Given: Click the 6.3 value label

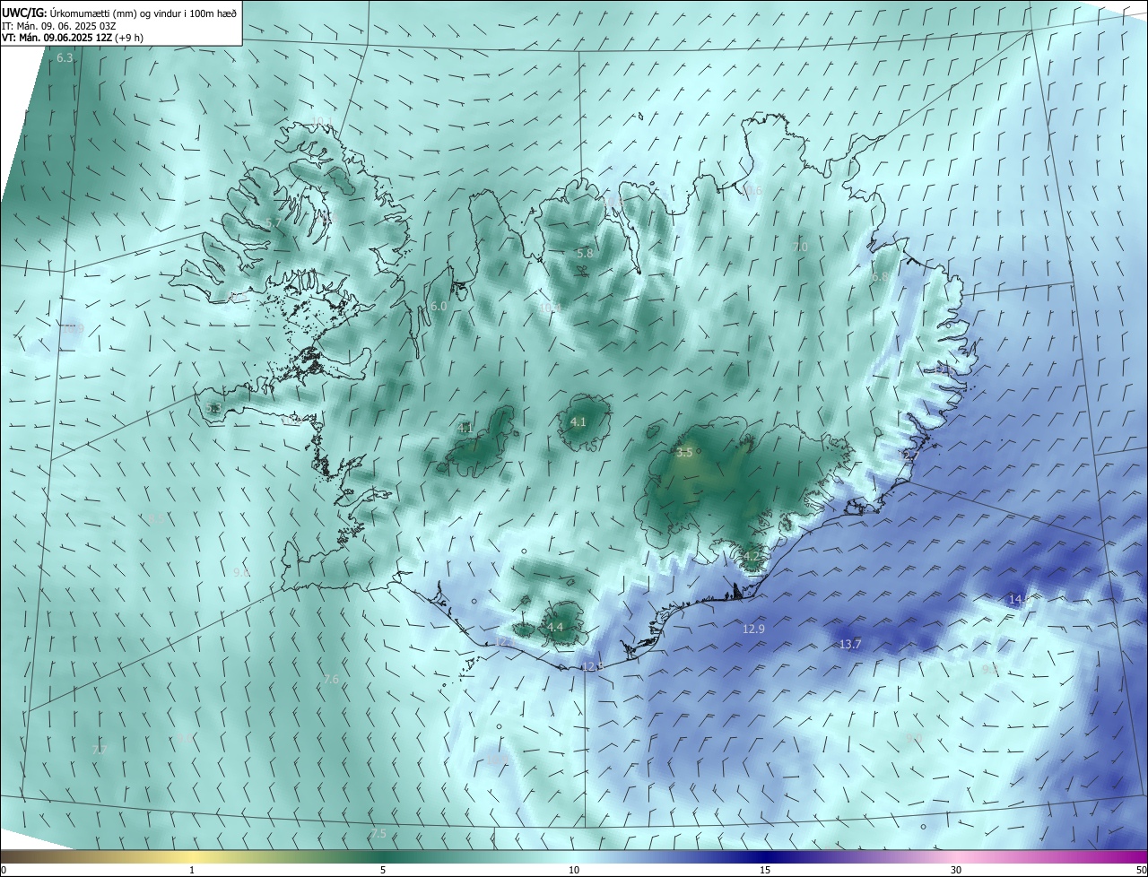Looking at the screenshot, I should pos(65,58).
